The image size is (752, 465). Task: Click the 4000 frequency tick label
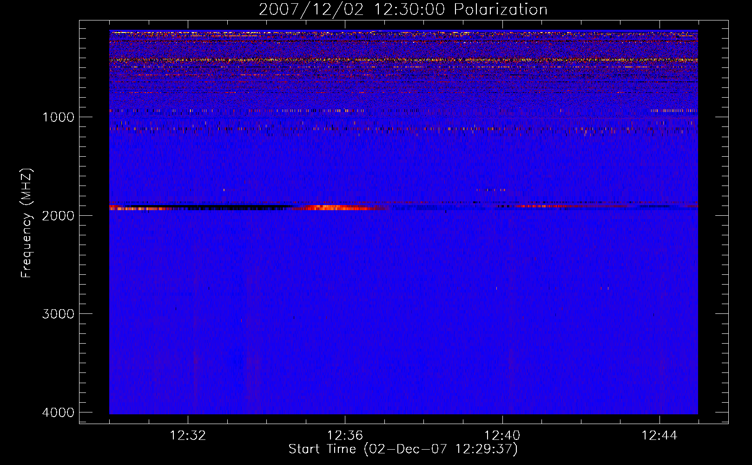[58, 412]
